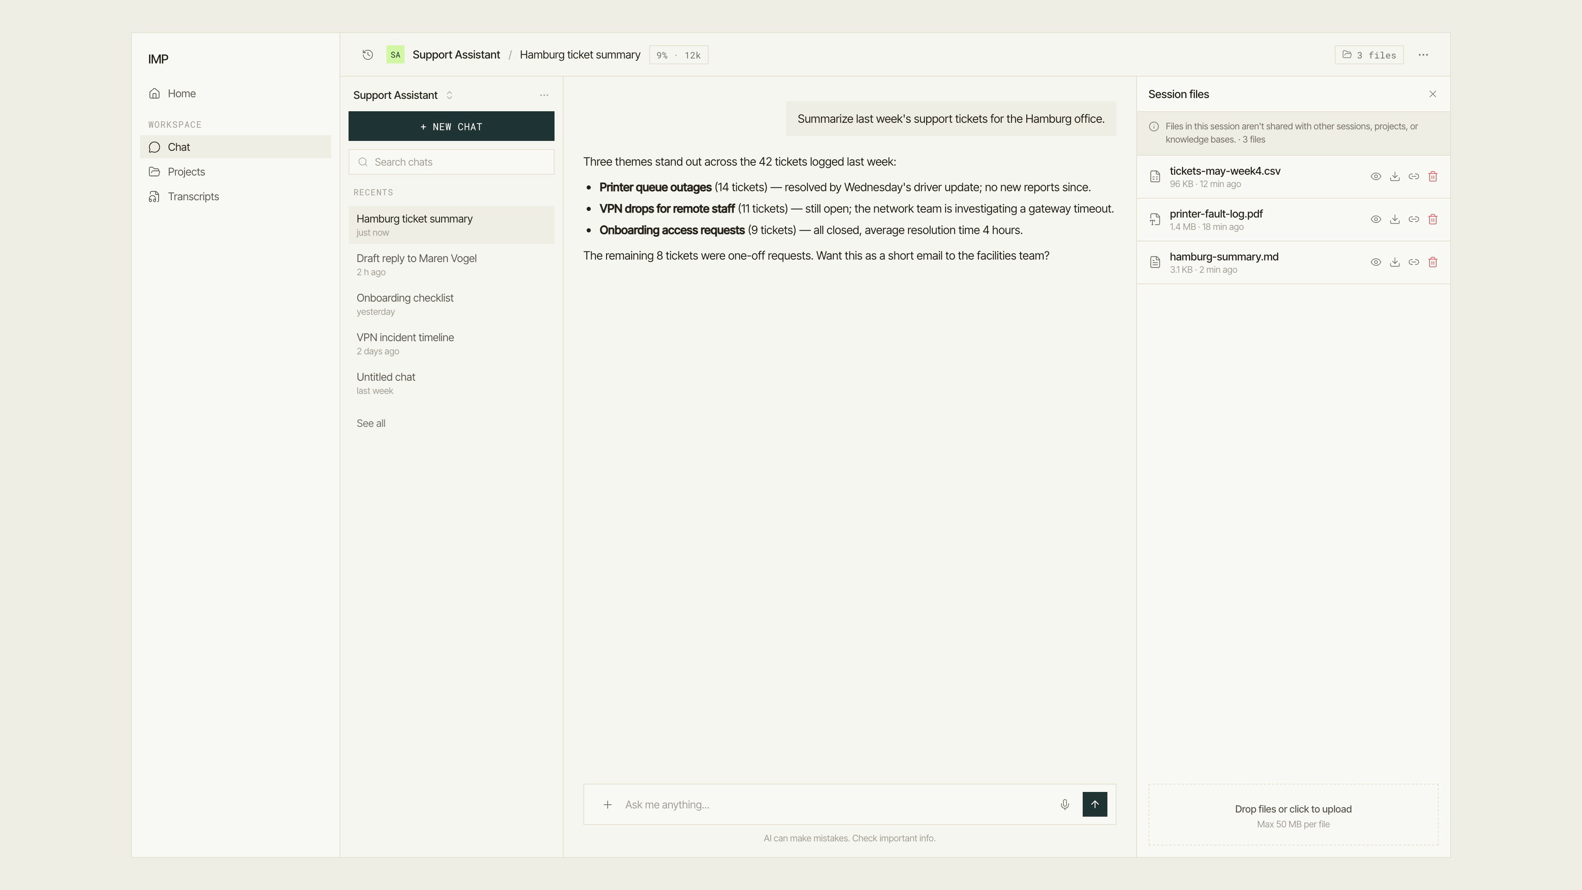Image resolution: width=1582 pixels, height=890 pixels.
Task: Click the user message about Hamburg office
Action: click(x=951, y=119)
